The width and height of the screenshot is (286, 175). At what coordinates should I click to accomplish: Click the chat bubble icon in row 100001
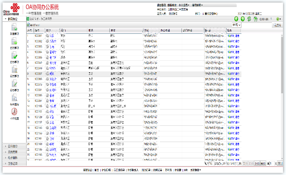click(229, 36)
